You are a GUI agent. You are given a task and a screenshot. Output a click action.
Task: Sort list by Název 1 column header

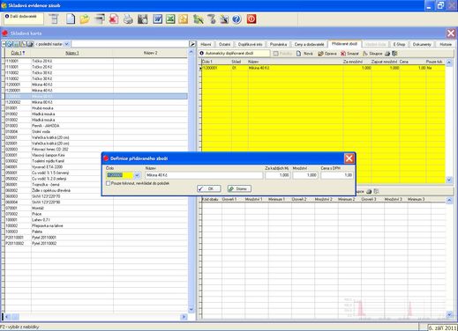(72, 53)
